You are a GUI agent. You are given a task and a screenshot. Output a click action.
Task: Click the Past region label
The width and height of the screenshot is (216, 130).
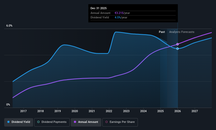162,32
